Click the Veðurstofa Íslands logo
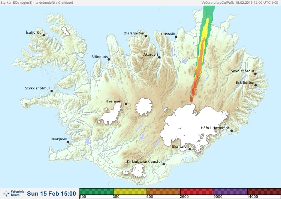This screenshot has width=281, height=199. (13, 193)
